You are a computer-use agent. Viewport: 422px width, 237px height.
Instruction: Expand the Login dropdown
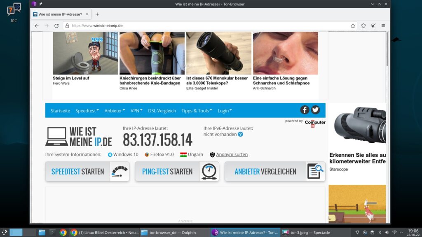[225, 111]
